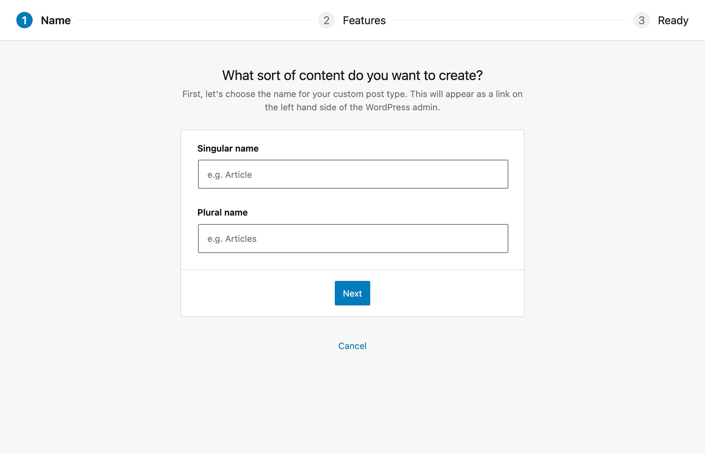Click the circle next to Features label
Screen dimensions: 705x454
[x=326, y=20]
